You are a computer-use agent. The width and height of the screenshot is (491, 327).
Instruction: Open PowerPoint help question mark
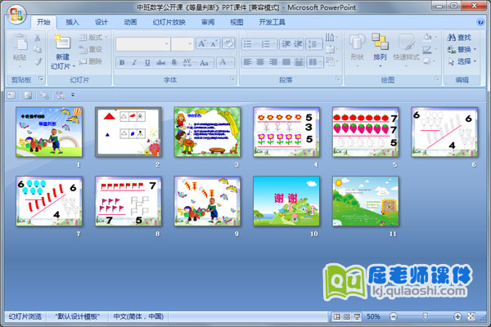pyautogui.click(x=480, y=21)
